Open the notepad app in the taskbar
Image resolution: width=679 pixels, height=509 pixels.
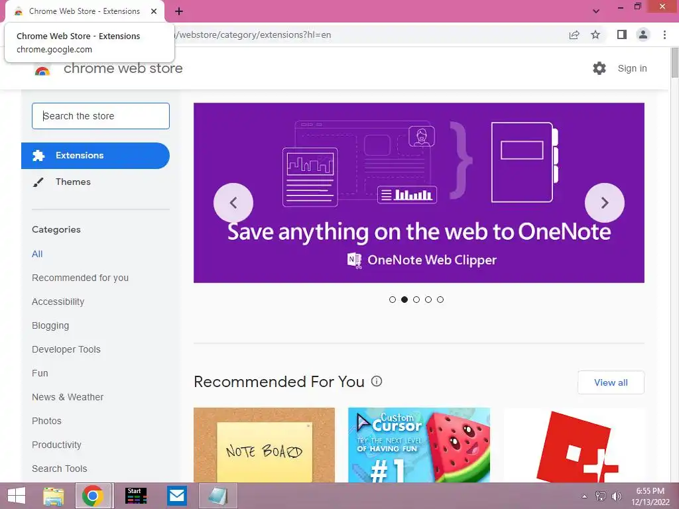[217, 496]
